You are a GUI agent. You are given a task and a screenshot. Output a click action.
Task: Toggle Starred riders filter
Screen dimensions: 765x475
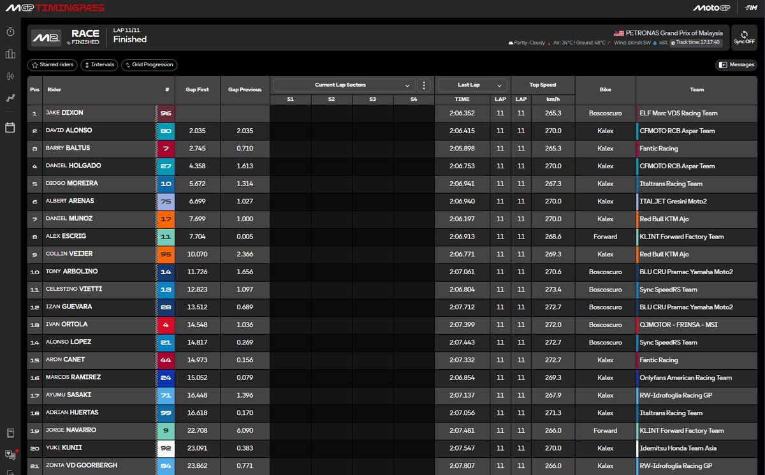pyautogui.click(x=53, y=65)
